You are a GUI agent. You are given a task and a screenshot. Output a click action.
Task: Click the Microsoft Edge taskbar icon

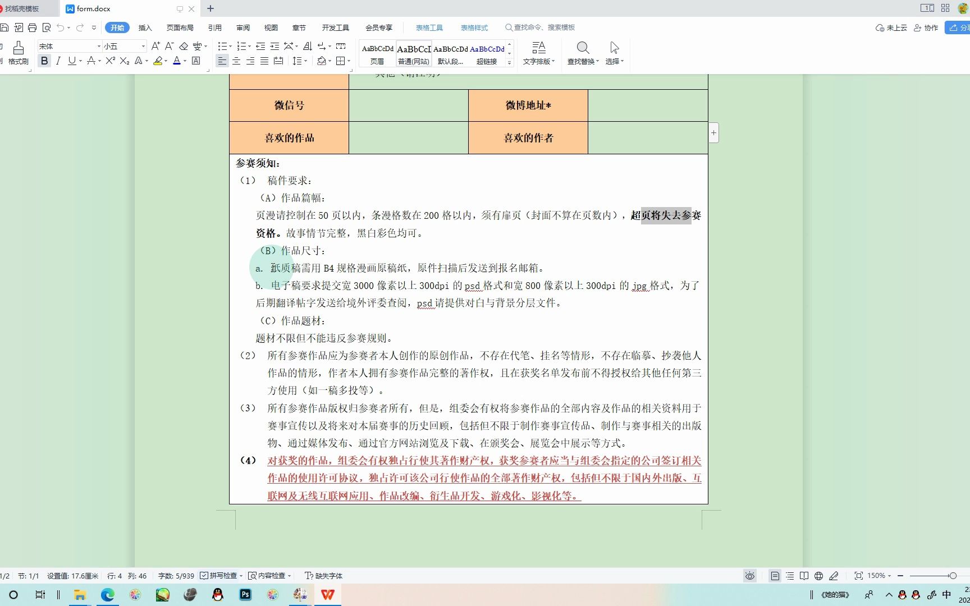[107, 595]
